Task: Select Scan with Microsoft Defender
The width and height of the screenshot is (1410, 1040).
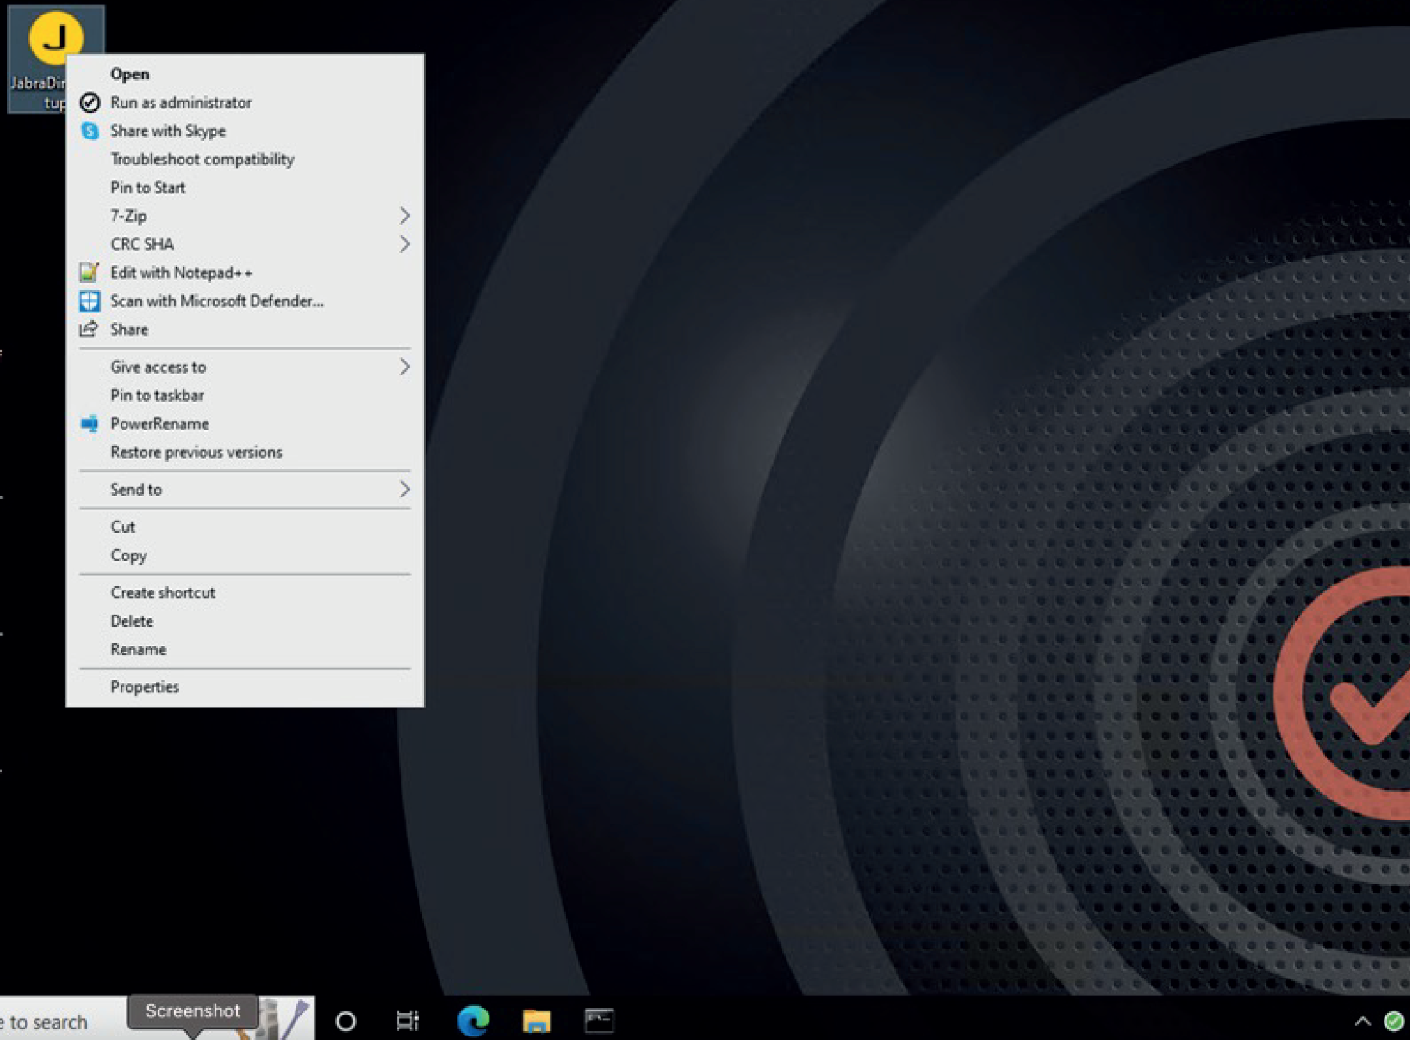Action: (x=245, y=301)
